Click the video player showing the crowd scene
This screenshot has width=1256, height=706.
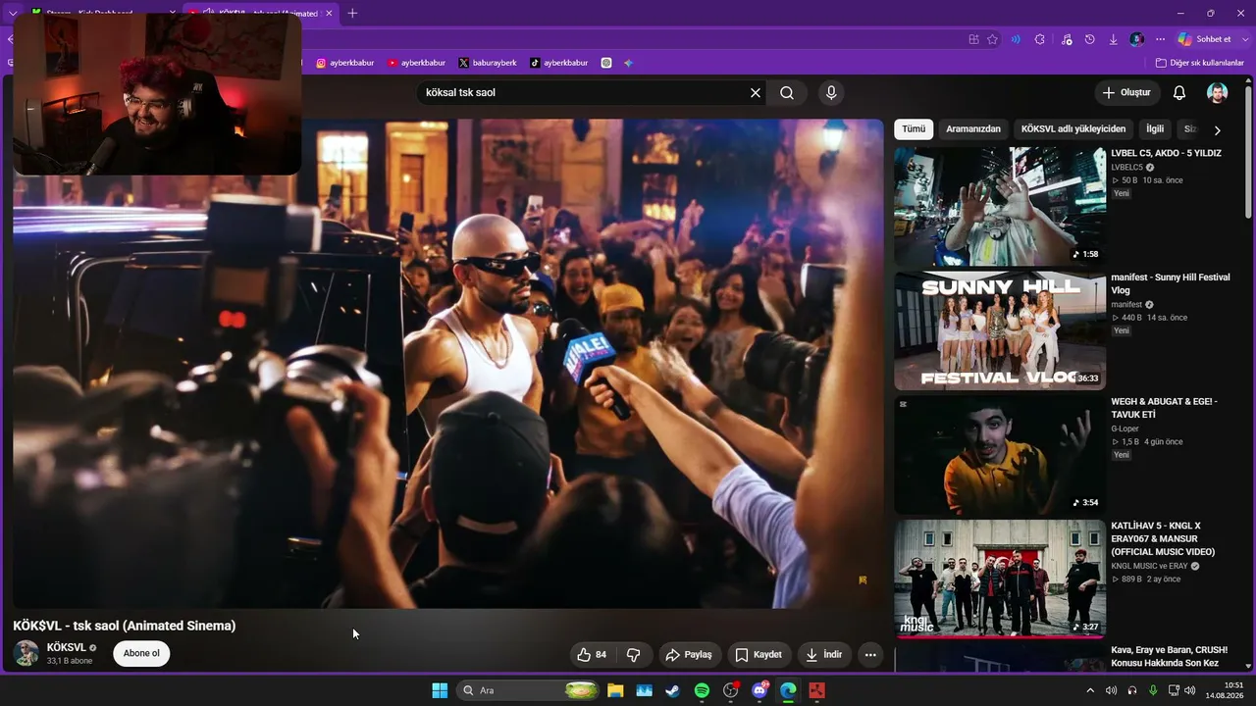[448, 364]
